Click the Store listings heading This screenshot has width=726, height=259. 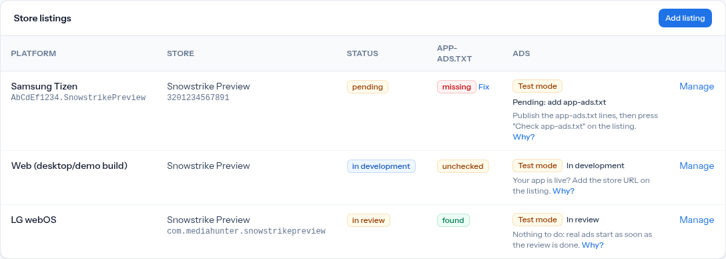pos(42,18)
